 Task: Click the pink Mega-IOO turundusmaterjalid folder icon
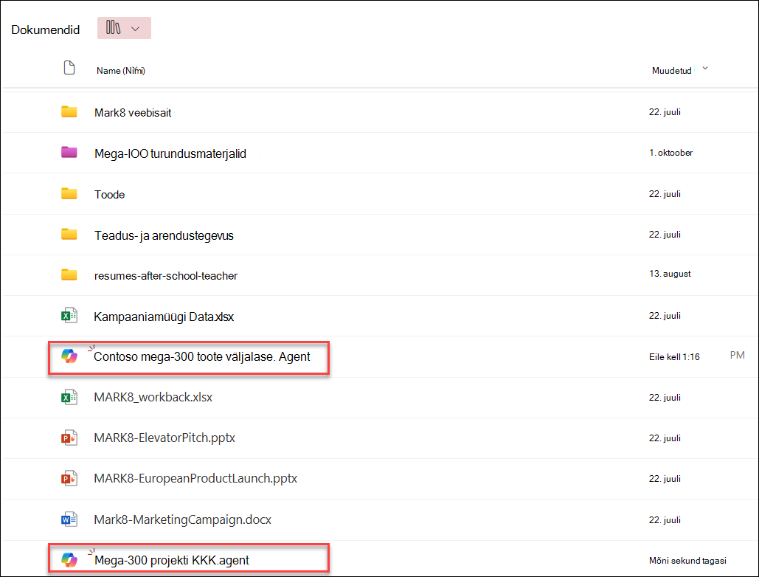[x=69, y=153]
